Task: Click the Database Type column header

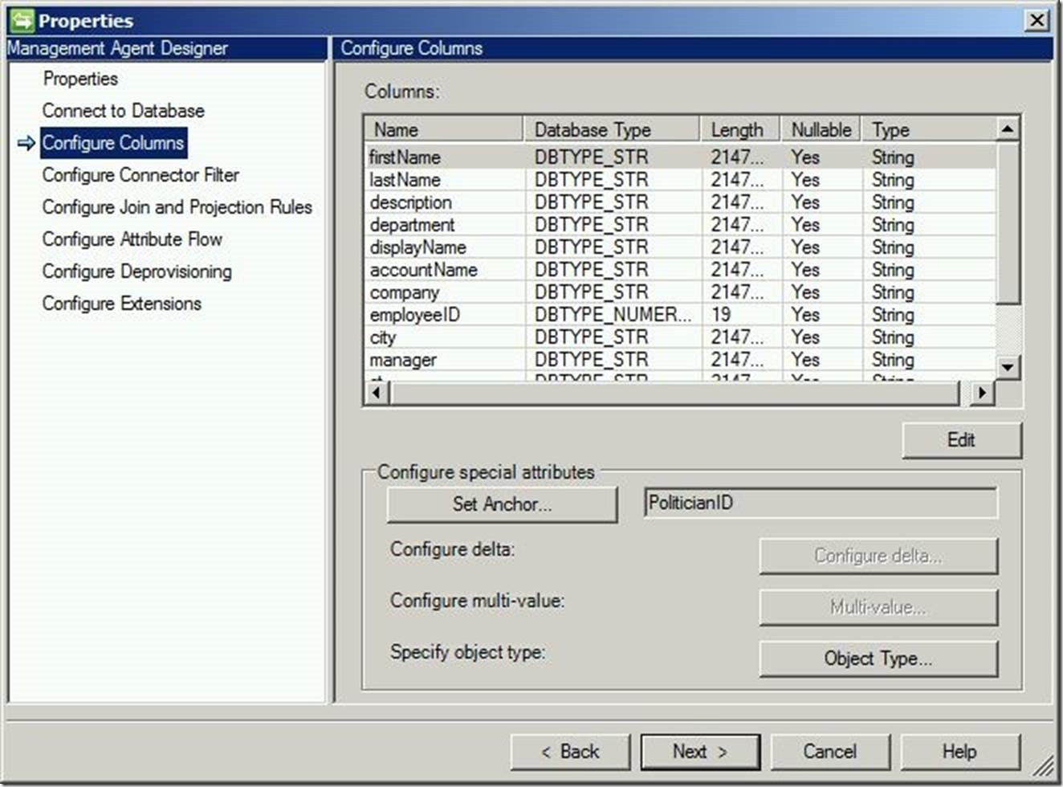Action: pos(612,129)
